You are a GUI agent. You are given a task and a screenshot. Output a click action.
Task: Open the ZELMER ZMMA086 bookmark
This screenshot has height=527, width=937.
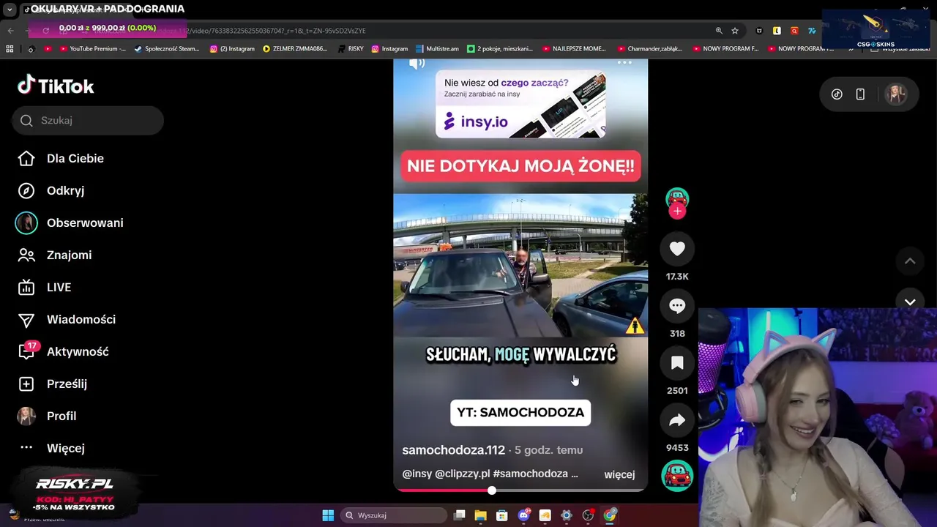(296, 49)
